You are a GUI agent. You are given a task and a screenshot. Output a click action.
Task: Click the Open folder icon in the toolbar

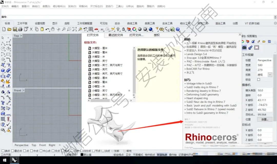pos(9,29)
